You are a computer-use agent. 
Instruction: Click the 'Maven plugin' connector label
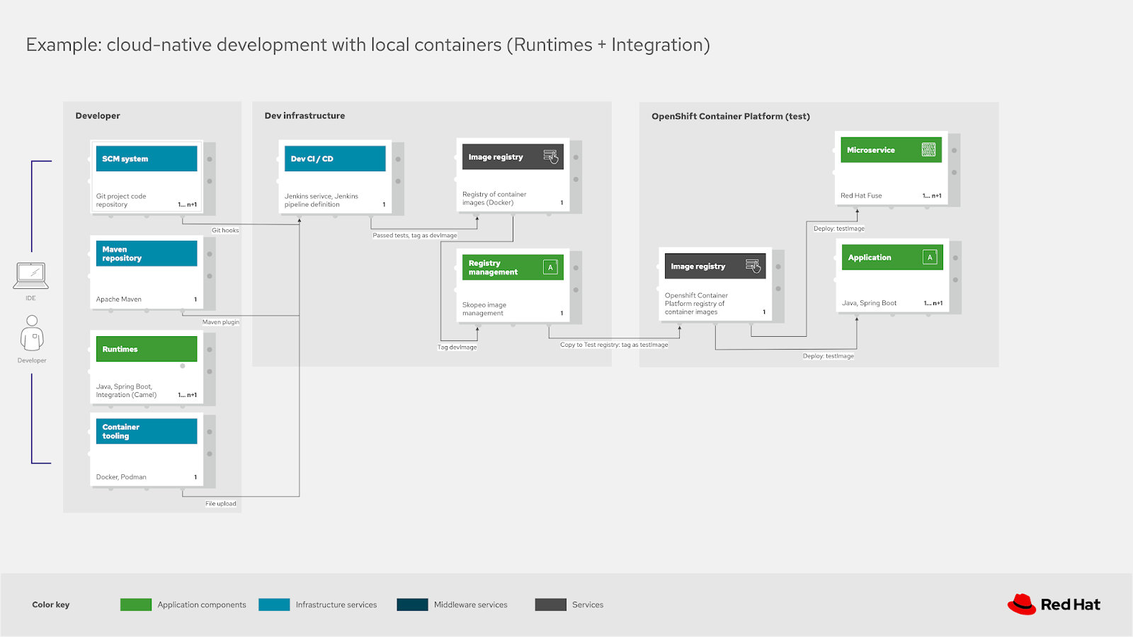click(x=221, y=322)
